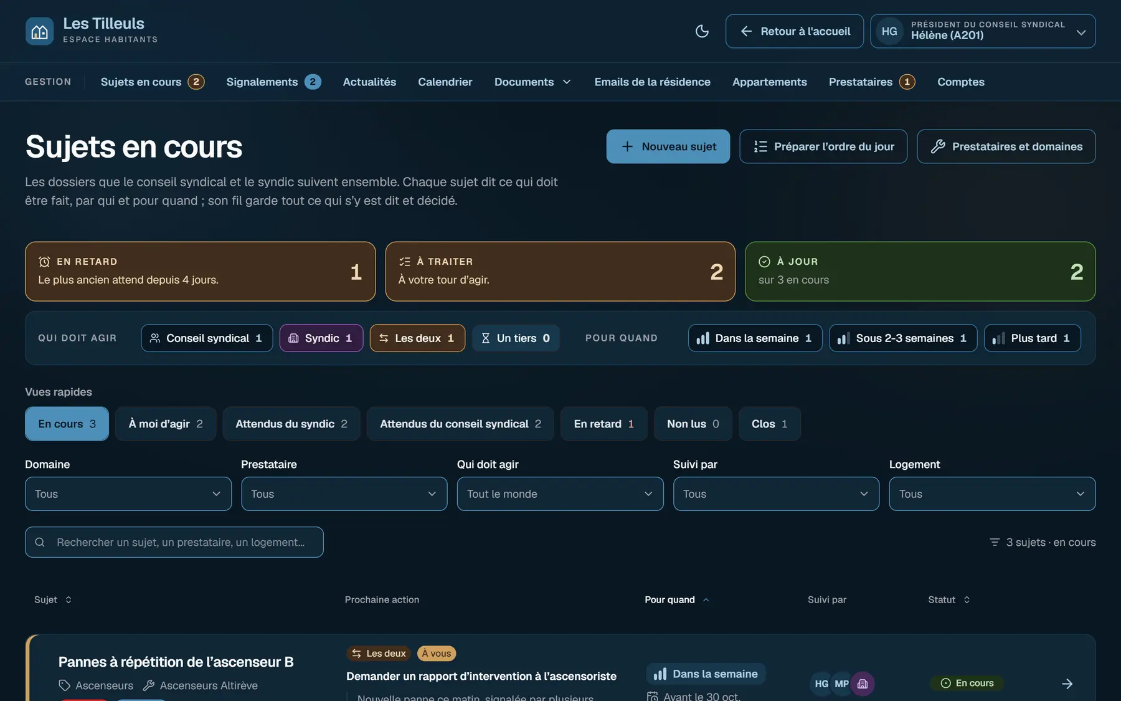Click the Les Tilleuls house logo icon

pyautogui.click(x=39, y=31)
